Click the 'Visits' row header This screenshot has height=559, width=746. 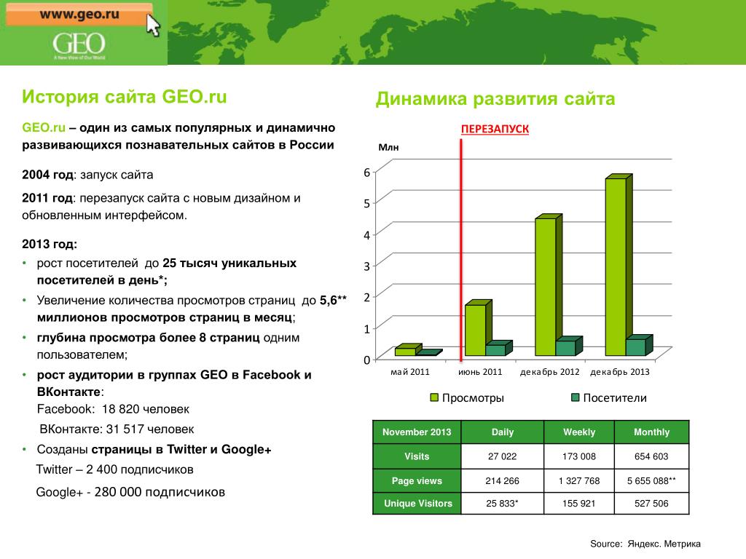417,456
